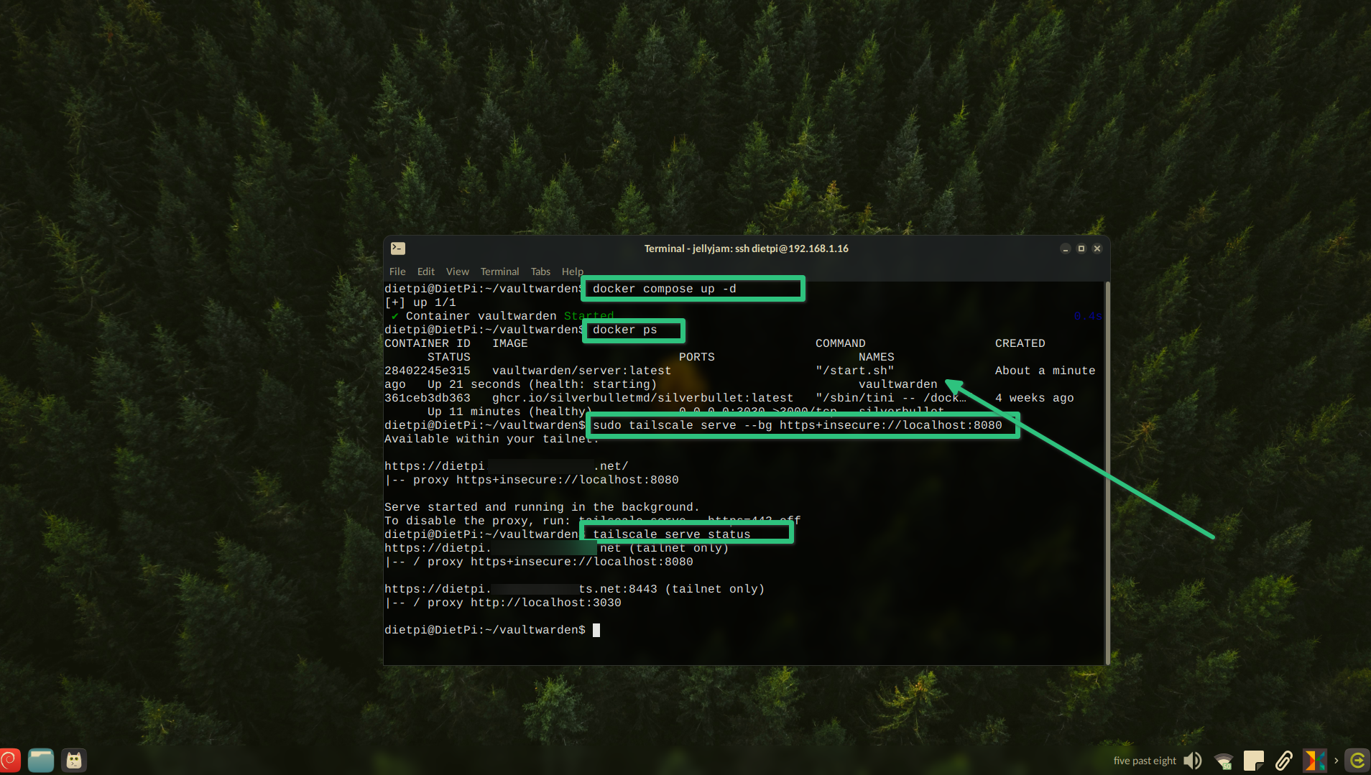
Task: Expand hidden tray icons chevron
Action: pyautogui.click(x=1336, y=761)
